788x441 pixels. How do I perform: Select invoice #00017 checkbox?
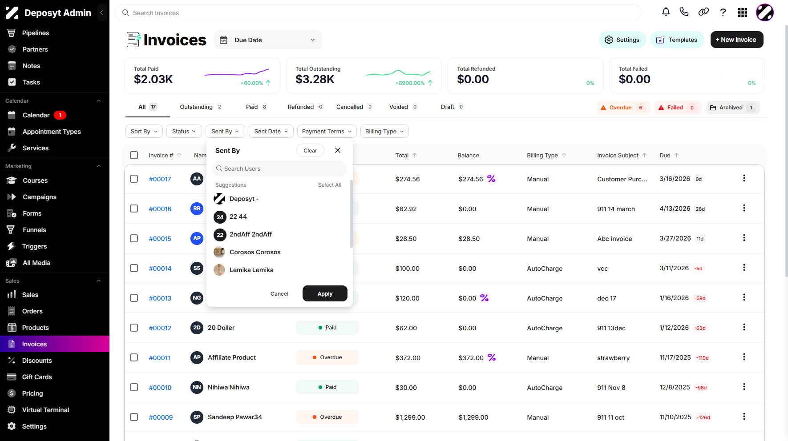(x=134, y=179)
